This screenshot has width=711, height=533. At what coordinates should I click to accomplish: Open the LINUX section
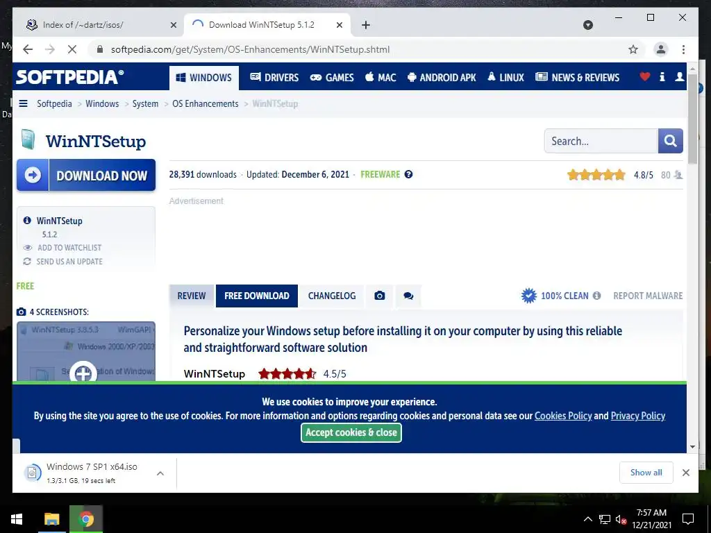coord(505,78)
